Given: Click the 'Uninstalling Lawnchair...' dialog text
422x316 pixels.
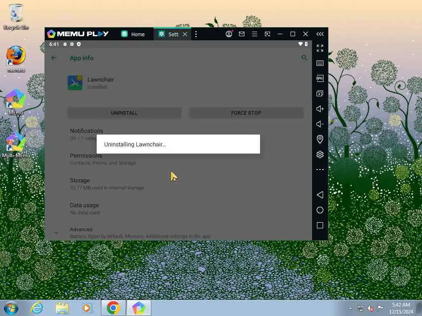Looking at the screenshot, I should click(135, 144).
